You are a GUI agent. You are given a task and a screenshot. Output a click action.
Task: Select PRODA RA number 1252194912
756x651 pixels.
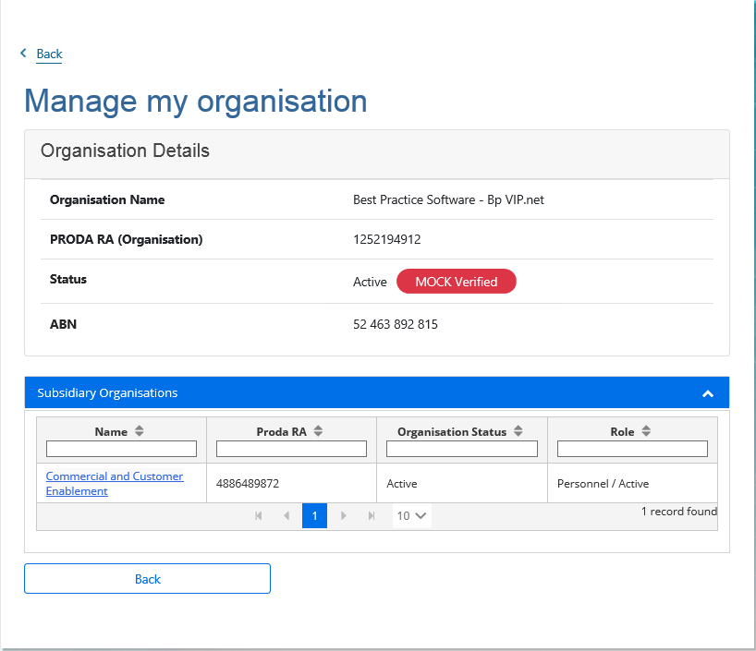(386, 239)
